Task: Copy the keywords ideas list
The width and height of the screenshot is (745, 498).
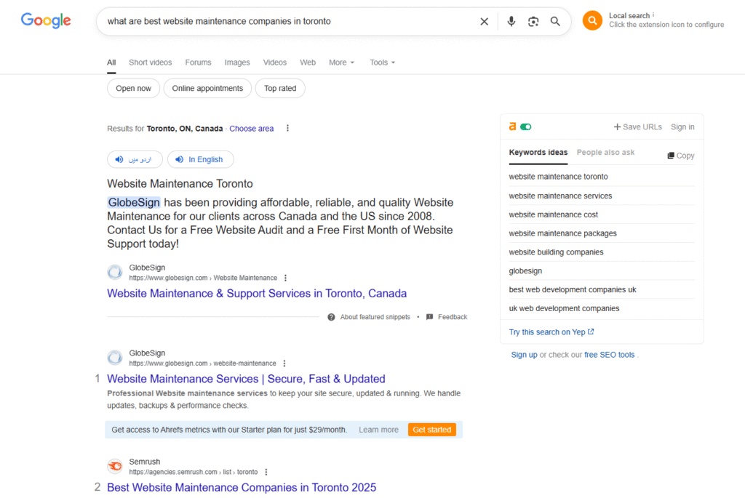Action: [680, 156]
